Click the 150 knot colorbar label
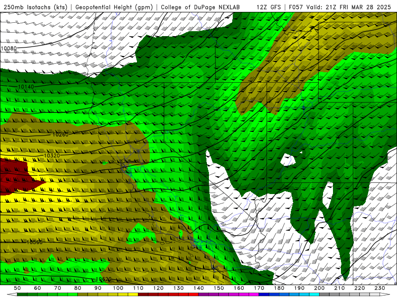 pyautogui.click(x=218, y=288)
